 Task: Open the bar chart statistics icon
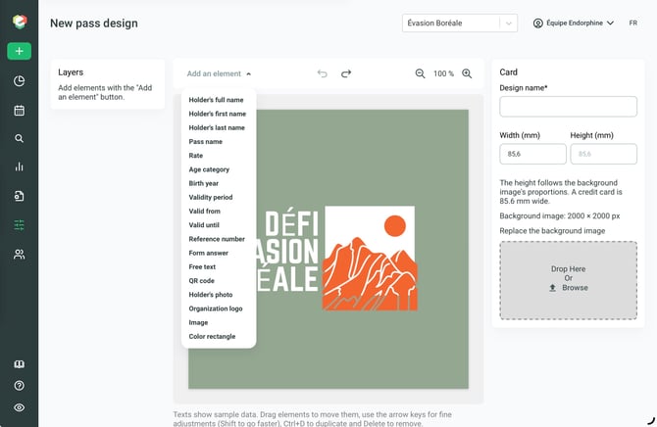click(20, 166)
